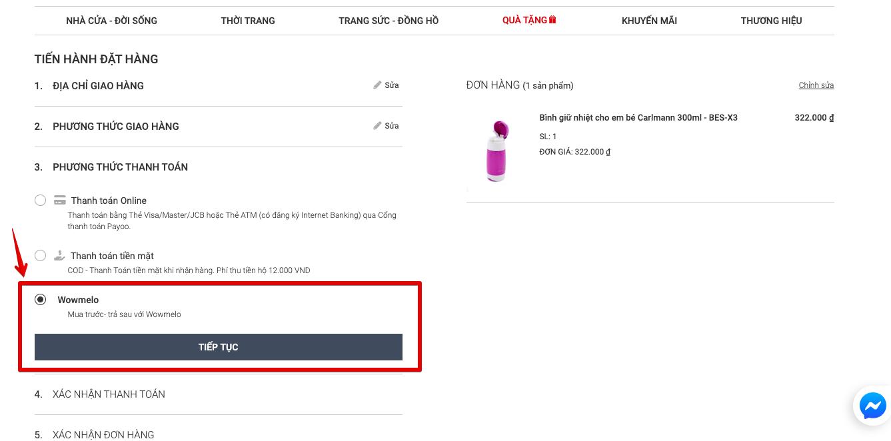Select the Wowmelo payment radio button
This screenshot has height=441, width=891.
pyautogui.click(x=41, y=300)
